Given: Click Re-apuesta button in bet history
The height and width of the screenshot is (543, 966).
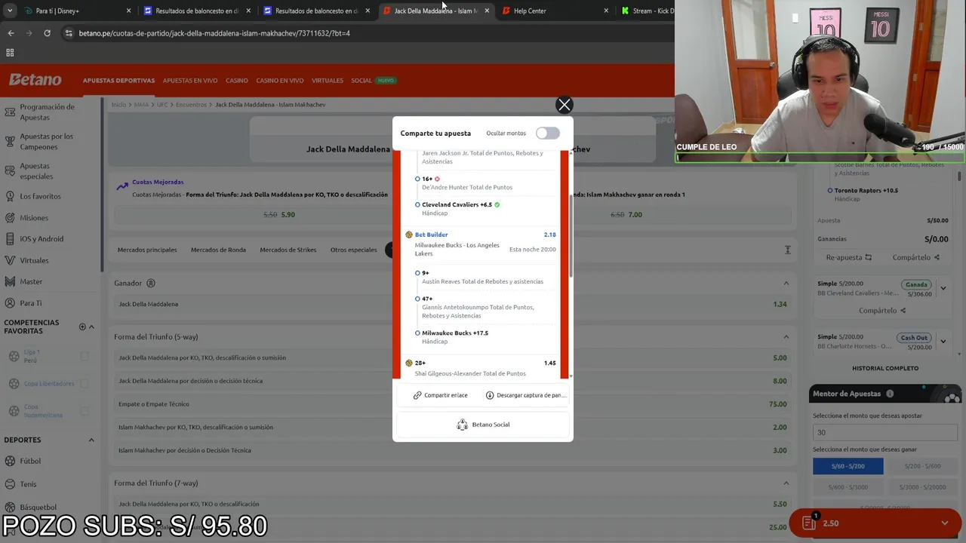Looking at the screenshot, I should [849, 257].
